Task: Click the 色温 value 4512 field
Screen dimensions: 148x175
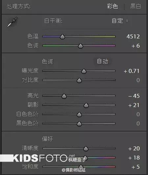Action: tap(133, 36)
